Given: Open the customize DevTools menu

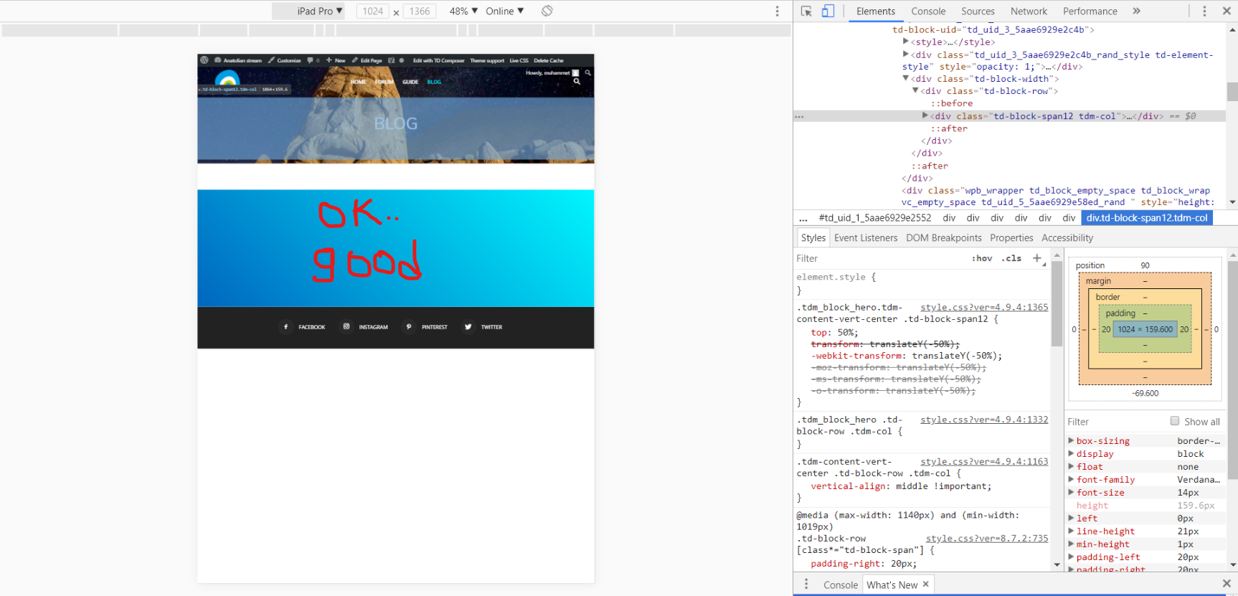Looking at the screenshot, I should click(x=1204, y=11).
